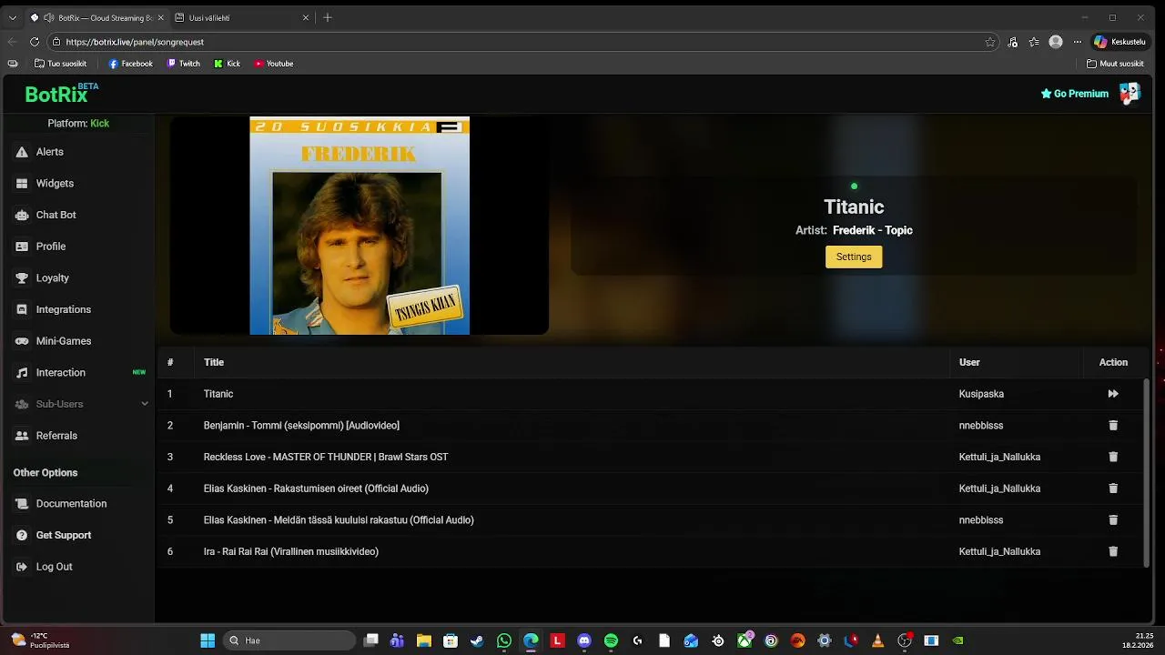
Task: Open Facebook bookmark
Action: point(130,64)
